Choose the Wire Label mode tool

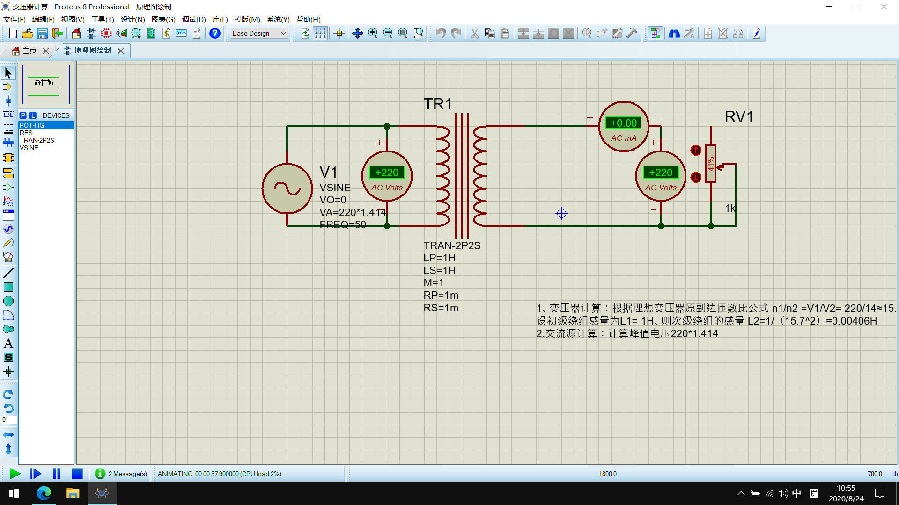(x=8, y=115)
